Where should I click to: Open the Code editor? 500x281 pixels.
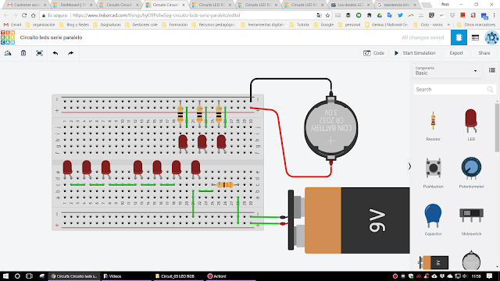click(x=373, y=53)
